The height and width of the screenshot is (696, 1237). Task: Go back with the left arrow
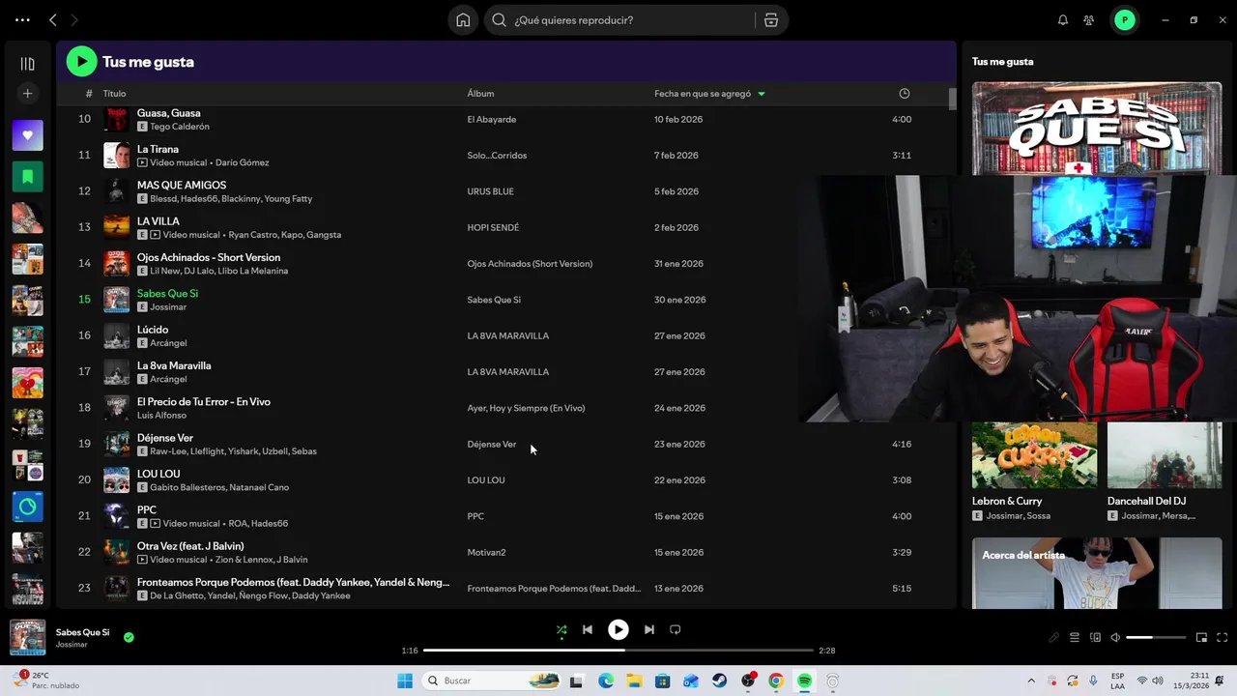click(x=53, y=20)
